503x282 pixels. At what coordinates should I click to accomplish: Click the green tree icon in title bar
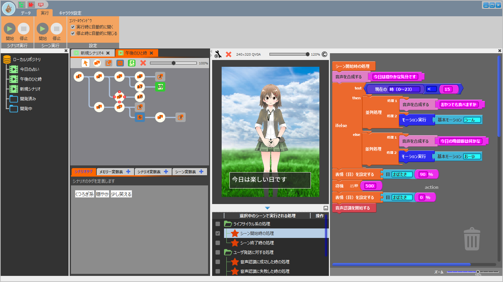tap(22, 5)
